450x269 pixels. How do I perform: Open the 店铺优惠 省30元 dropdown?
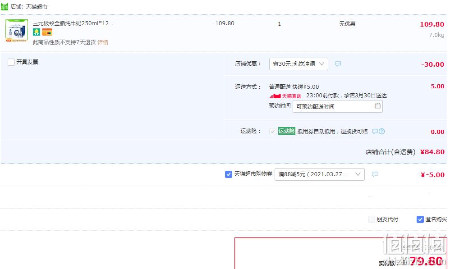coord(298,64)
